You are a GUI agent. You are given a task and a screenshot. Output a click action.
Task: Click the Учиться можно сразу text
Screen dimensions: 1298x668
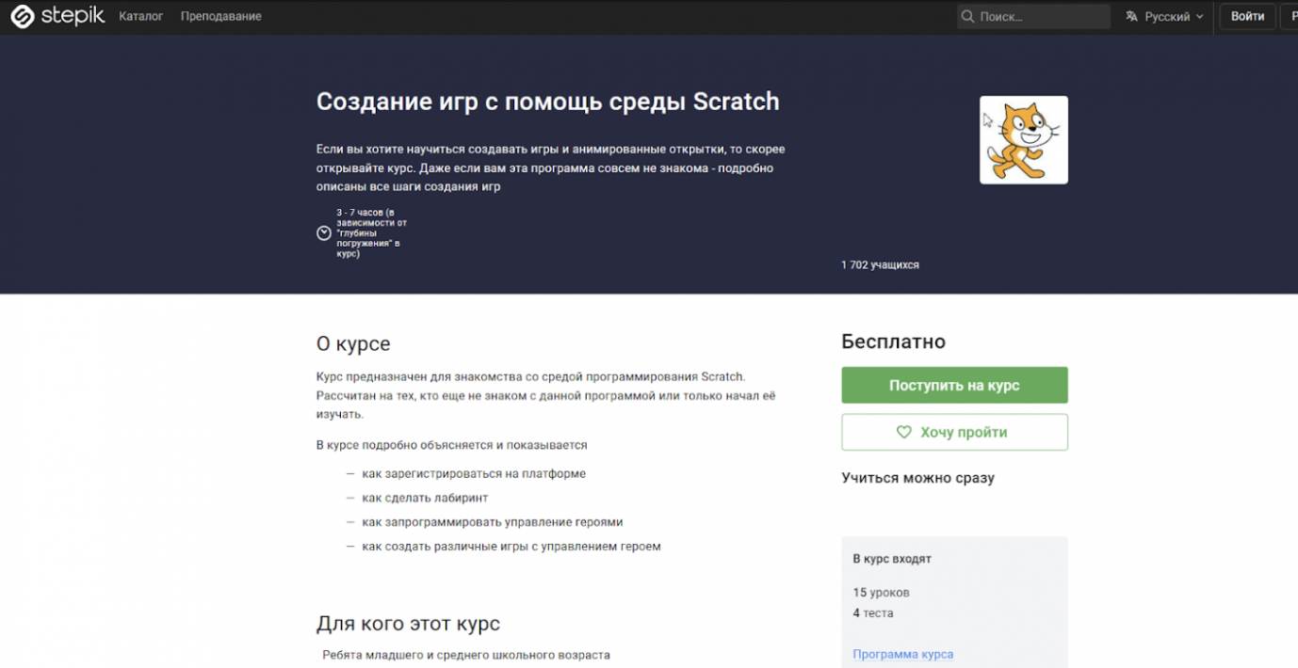(x=917, y=478)
